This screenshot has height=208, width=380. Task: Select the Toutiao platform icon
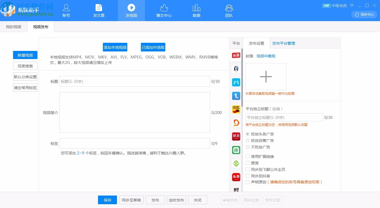coord(236,55)
